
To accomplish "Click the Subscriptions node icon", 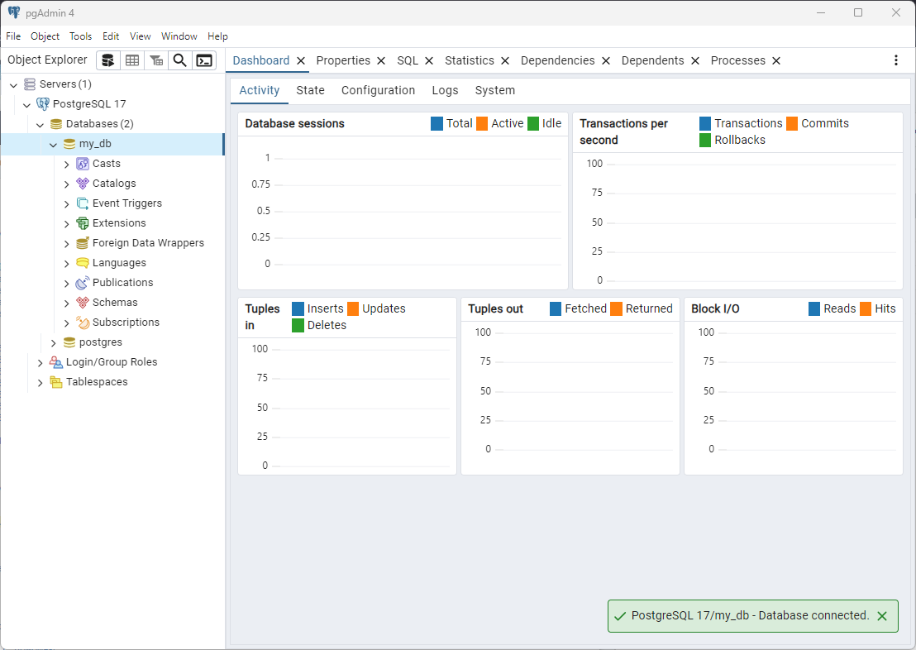I will pyautogui.click(x=83, y=323).
